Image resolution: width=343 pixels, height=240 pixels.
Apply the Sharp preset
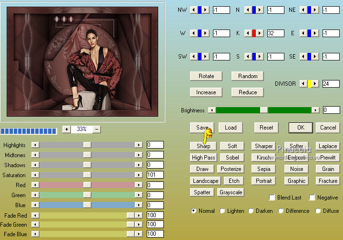coord(203,146)
